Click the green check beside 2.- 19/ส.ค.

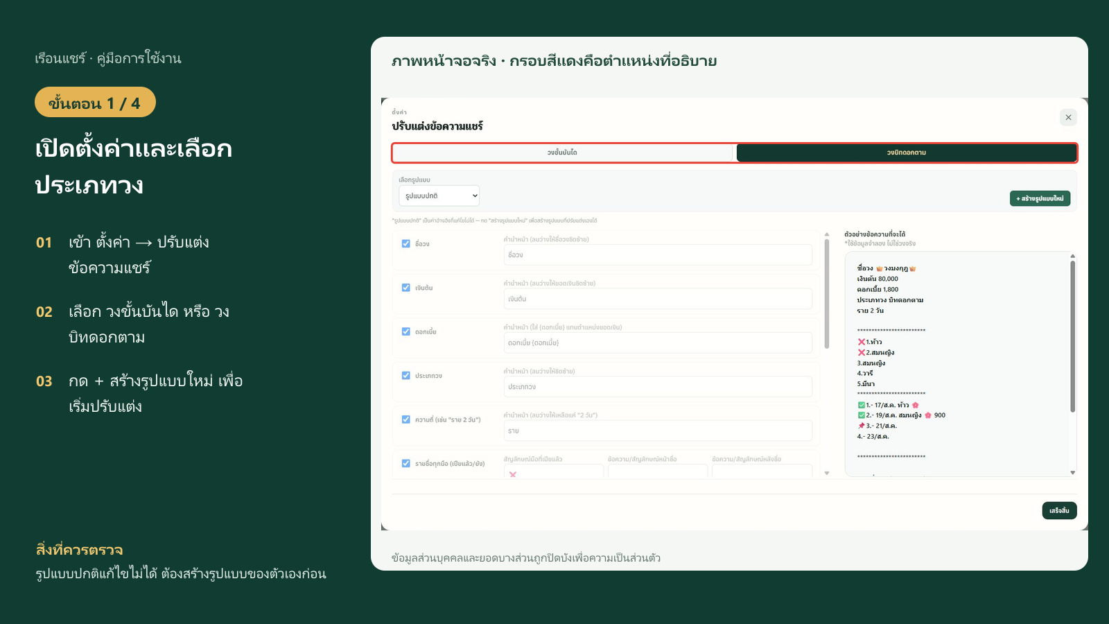862,415
